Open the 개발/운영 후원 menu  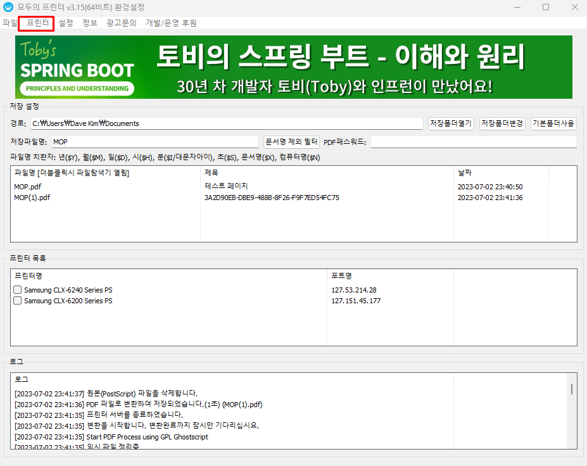tap(171, 23)
